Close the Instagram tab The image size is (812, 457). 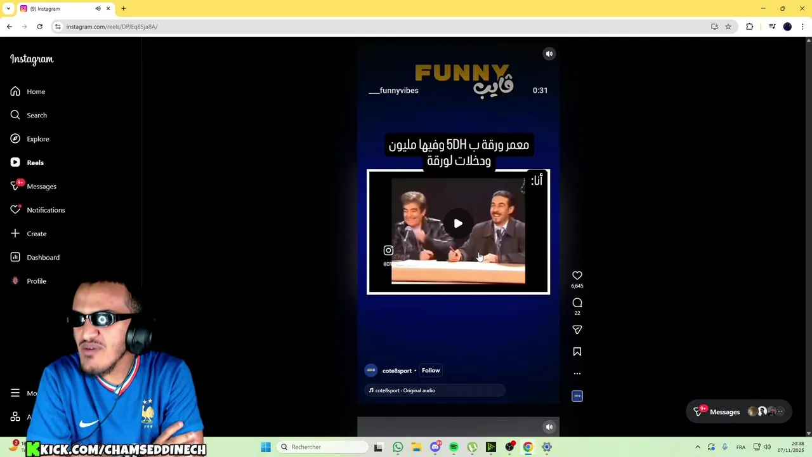(x=108, y=9)
